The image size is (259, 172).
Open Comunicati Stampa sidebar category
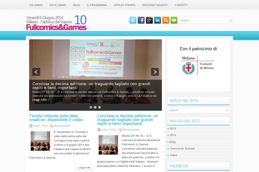coord(182,148)
